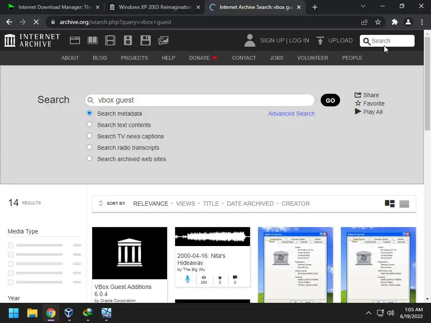Click the GO search button
The height and width of the screenshot is (323, 431).
pyautogui.click(x=330, y=100)
